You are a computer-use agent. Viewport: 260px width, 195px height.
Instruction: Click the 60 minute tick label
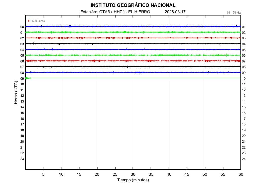(240, 174)
